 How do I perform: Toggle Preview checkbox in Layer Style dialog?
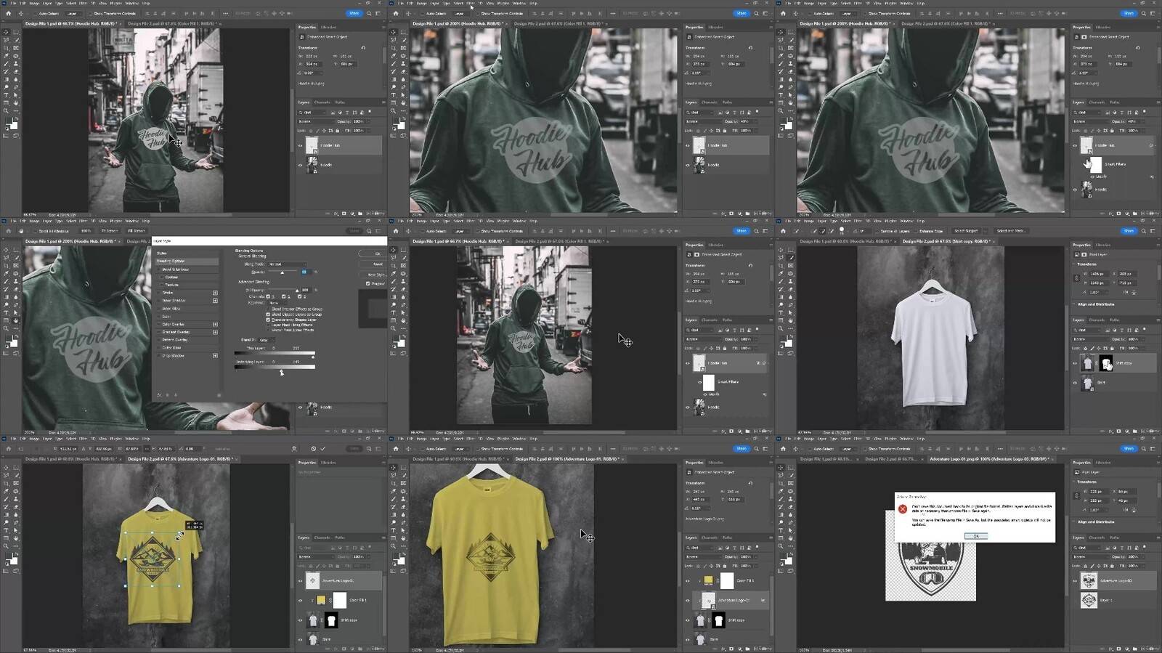[367, 283]
